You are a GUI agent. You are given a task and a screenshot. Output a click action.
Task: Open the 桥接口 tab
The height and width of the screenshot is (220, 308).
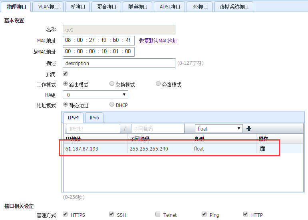click(78, 7)
